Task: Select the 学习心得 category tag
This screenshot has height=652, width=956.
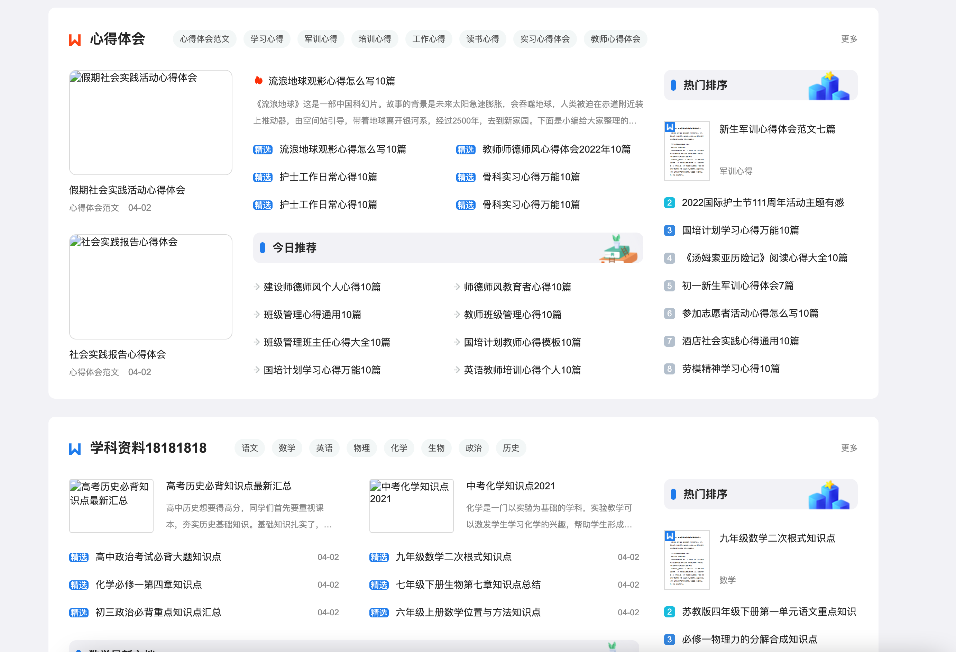Action: (267, 39)
